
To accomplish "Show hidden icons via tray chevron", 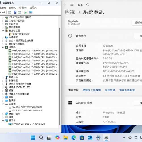I will (x=124, y=137).
